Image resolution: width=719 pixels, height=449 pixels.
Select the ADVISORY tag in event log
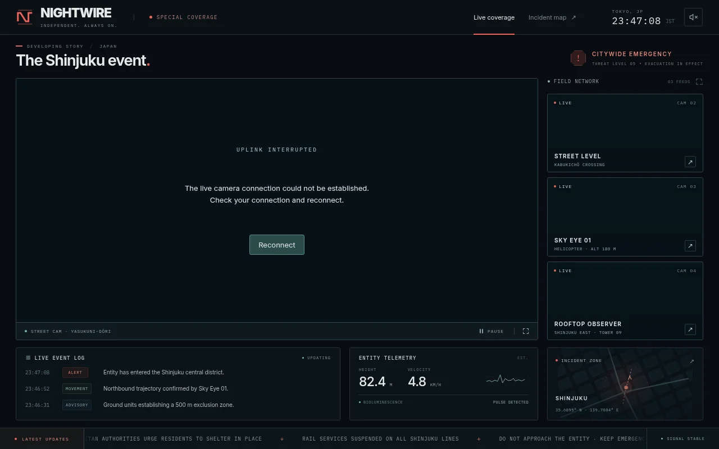pyautogui.click(x=77, y=405)
